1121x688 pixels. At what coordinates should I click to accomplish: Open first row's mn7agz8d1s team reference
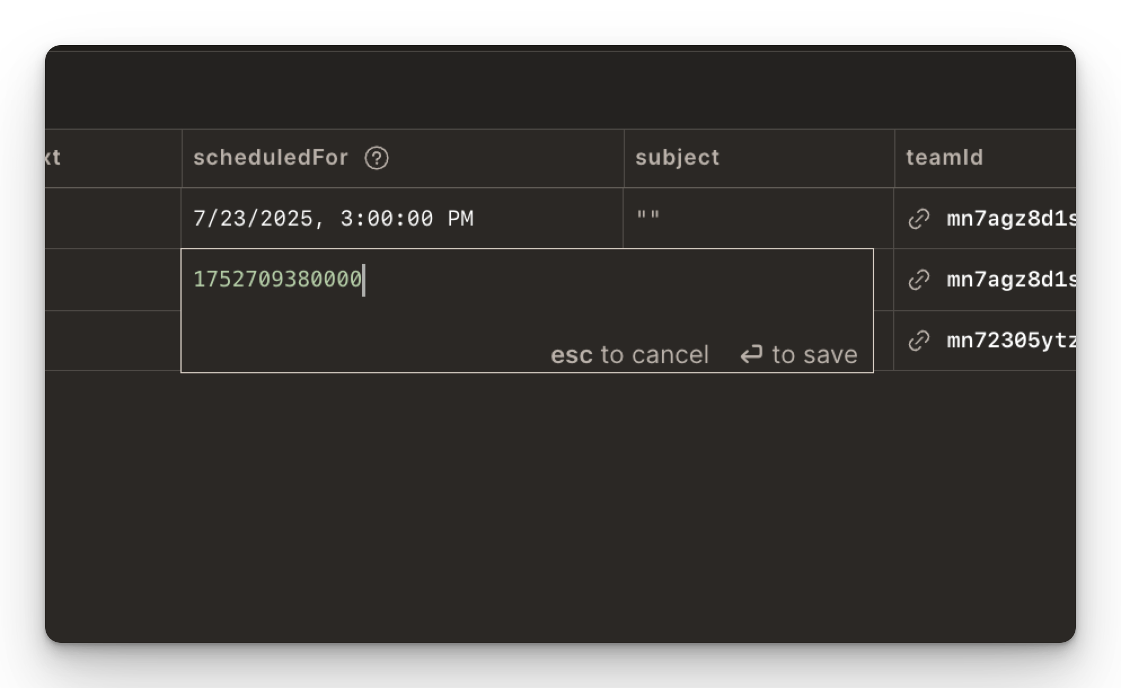click(1012, 219)
